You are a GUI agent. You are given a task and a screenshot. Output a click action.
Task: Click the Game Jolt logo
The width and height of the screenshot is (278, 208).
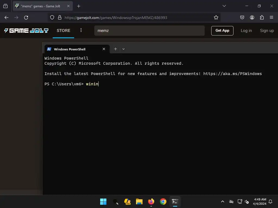[x=26, y=31]
